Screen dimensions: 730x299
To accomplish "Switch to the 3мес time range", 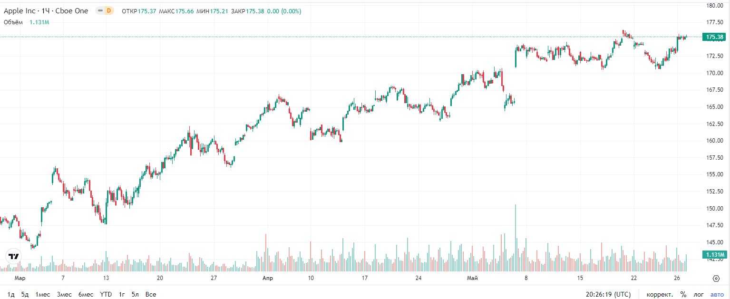I will (64, 294).
